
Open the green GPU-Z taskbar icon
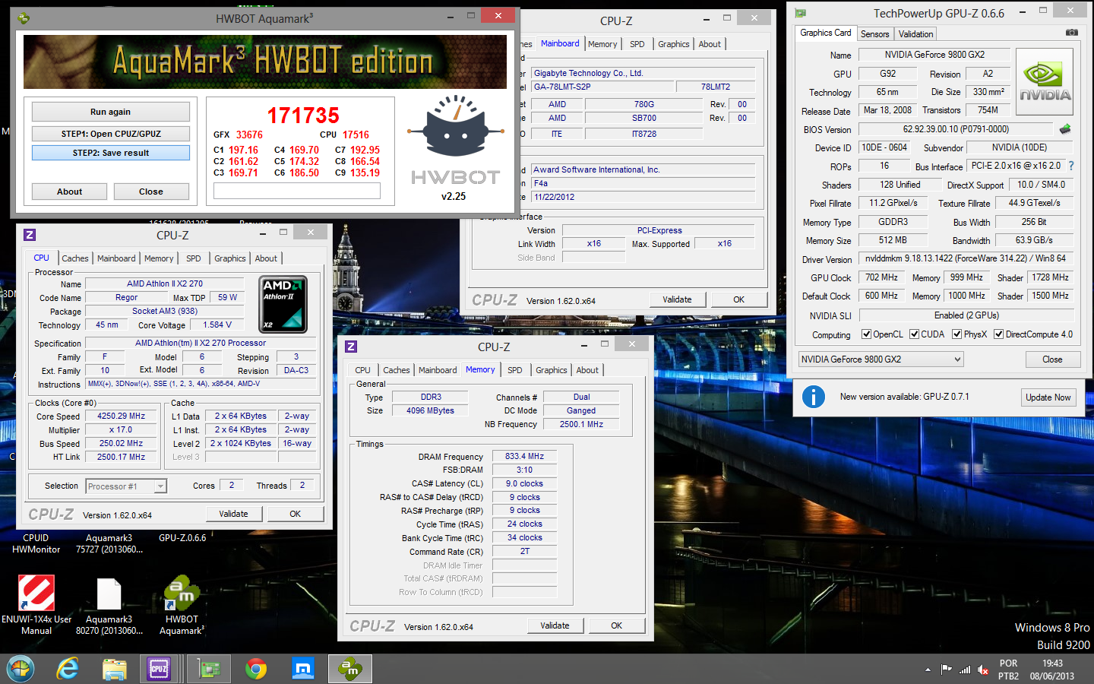[209, 669]
